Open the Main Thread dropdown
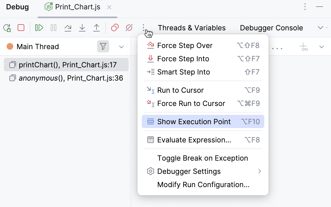The image size is (331, 207). tap(121, 47)
